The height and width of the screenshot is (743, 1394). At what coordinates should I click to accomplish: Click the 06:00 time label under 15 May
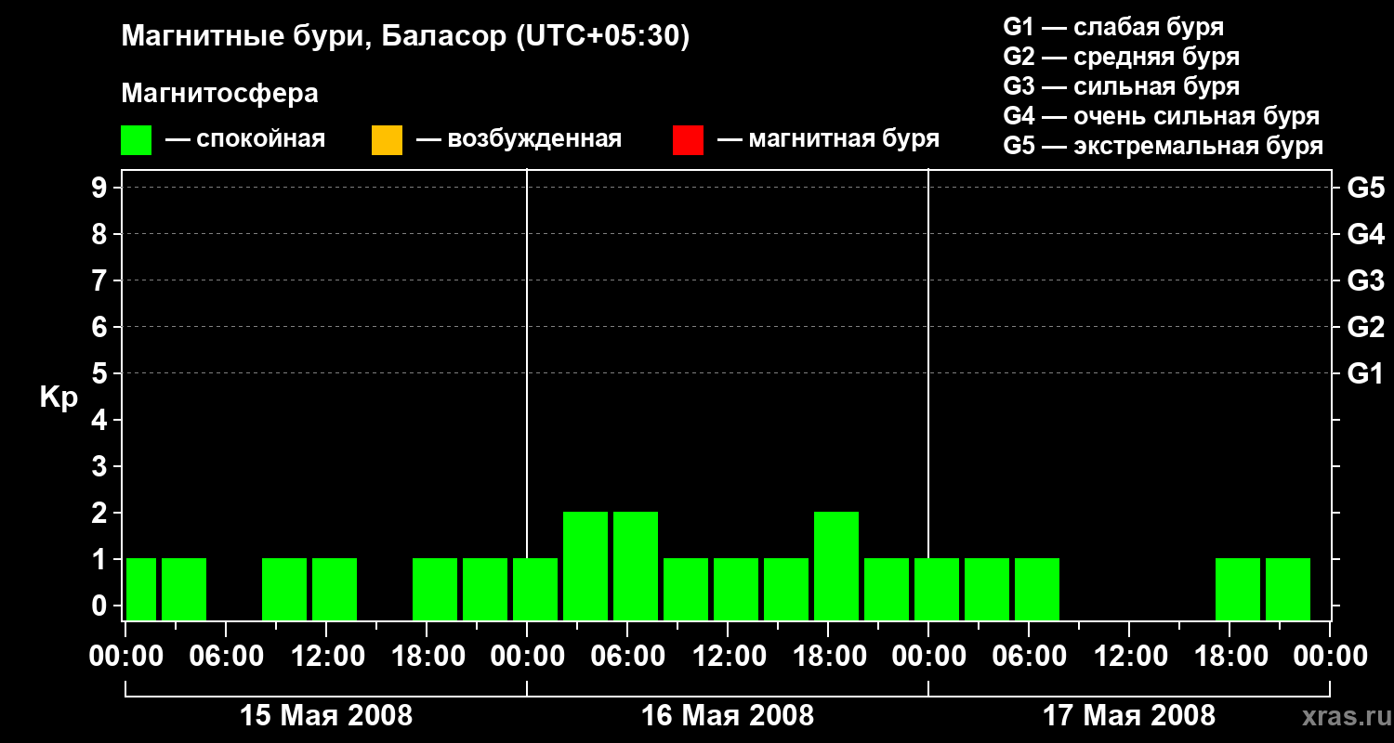coord(226,657)
